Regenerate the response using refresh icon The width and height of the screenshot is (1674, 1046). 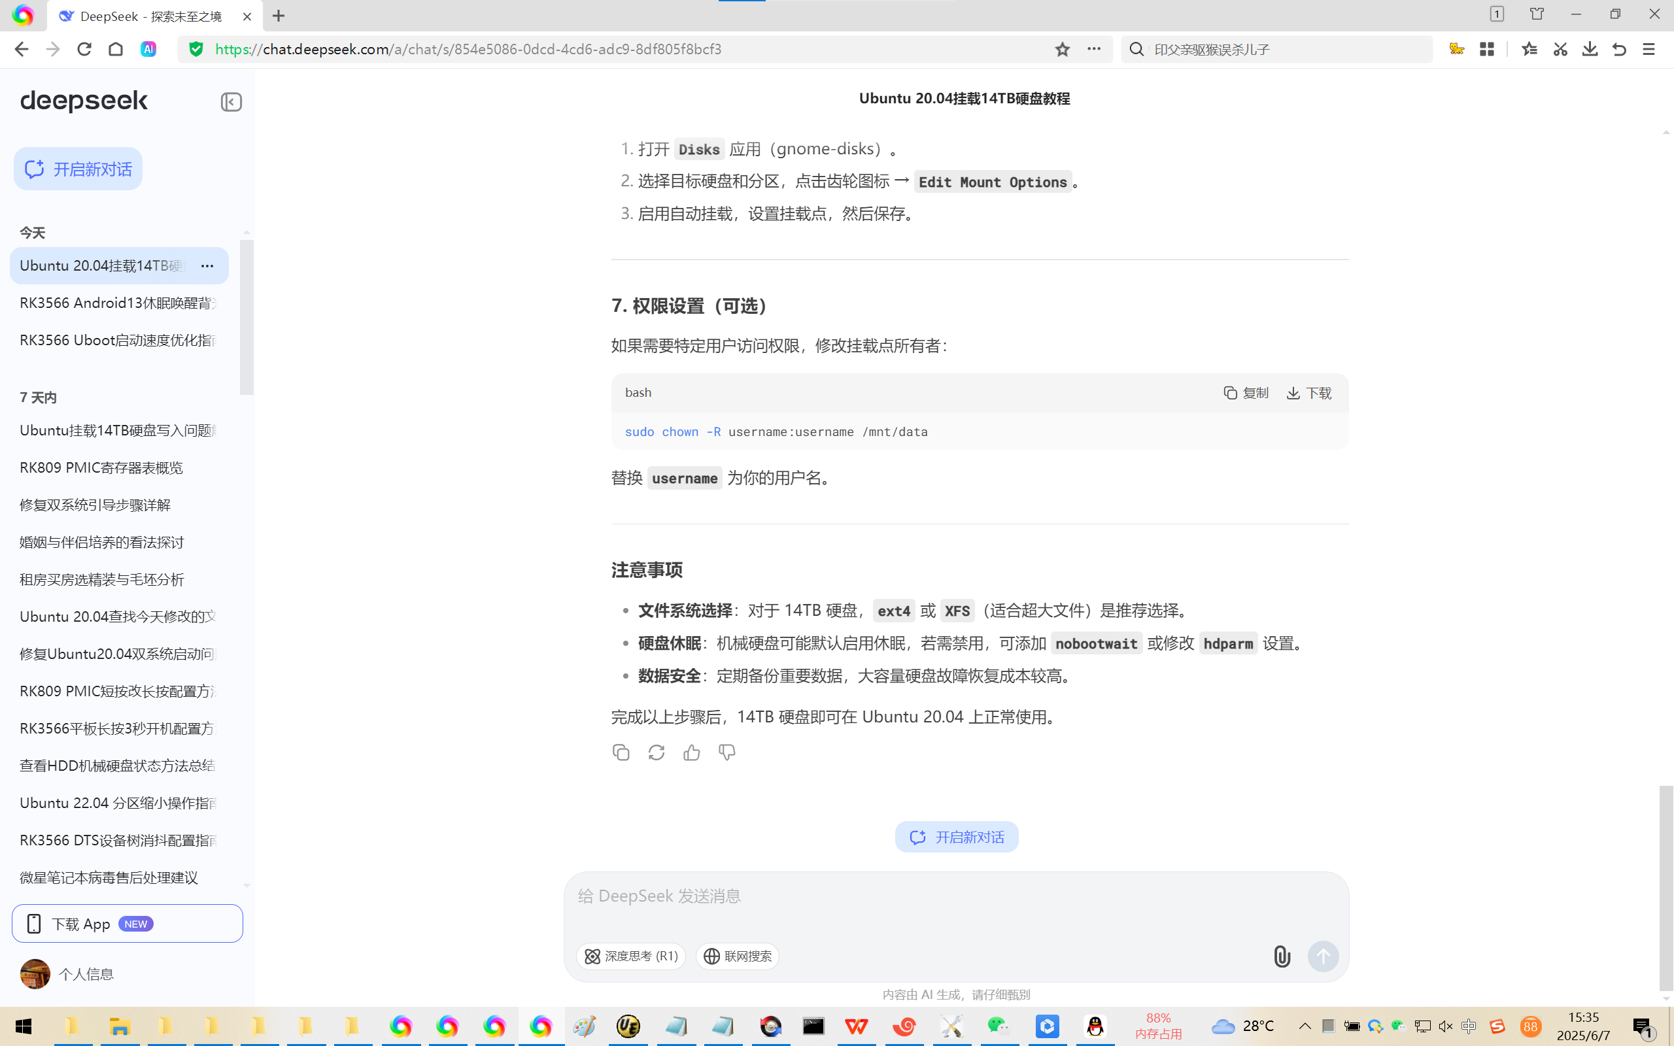(657, 752)
